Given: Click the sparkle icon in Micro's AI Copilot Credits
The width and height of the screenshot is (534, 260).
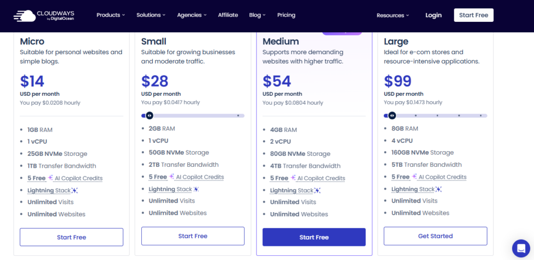Looking at the screenshot, I should 51,178.
